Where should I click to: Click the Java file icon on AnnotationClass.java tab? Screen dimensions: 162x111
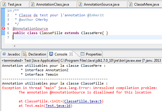tap(33, 4)
